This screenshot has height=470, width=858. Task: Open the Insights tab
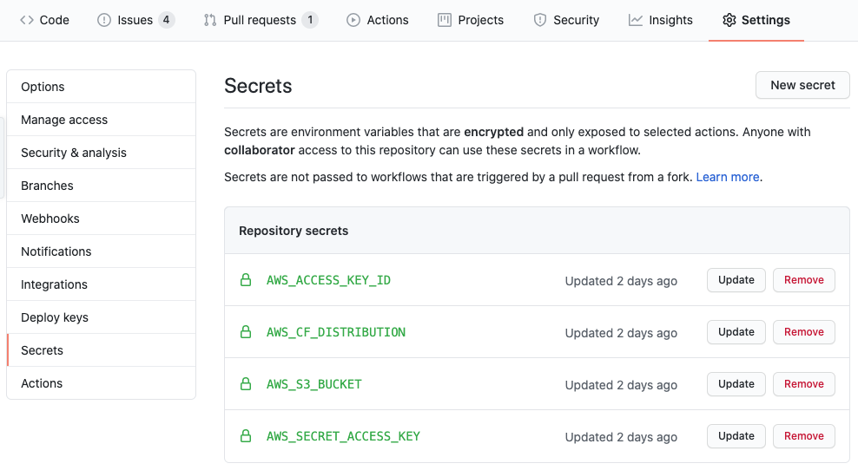coord(661,20)
